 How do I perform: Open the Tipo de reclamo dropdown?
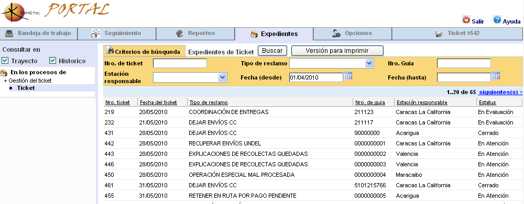coord(369,63)
